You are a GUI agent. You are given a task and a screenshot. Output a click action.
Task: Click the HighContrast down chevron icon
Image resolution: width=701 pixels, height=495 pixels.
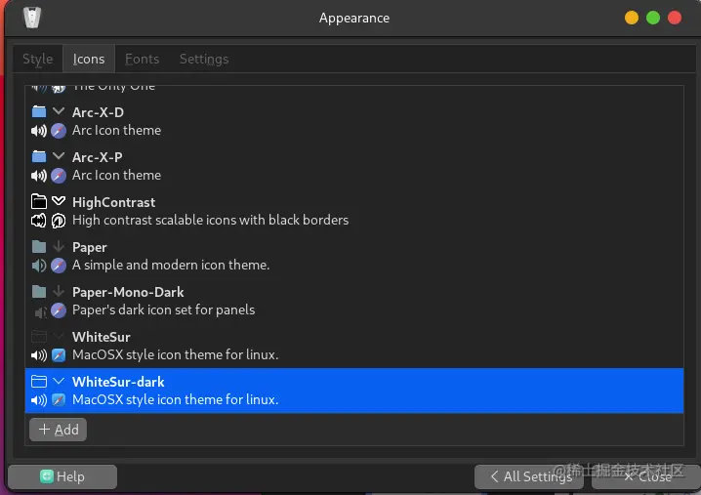point(59,200)
